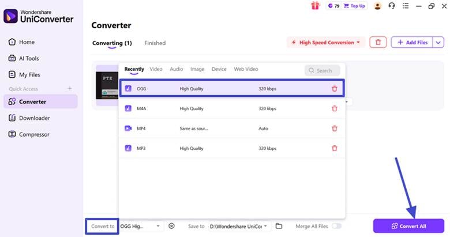This screenshot has width=450, height=237.
Task: Click the Convert All button
Action: pyautogui.click(x=408, y=226)
